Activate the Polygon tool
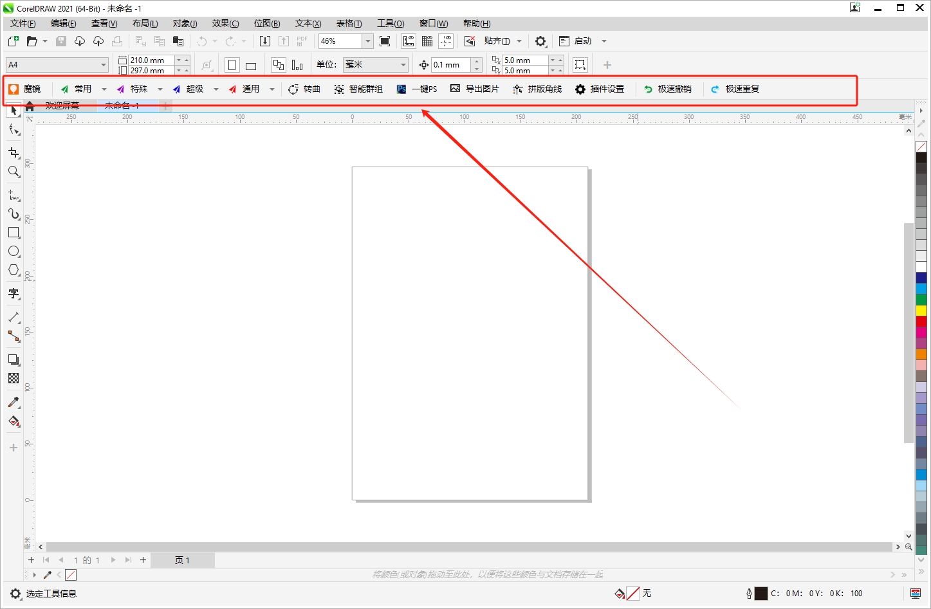The width and height of the screenshot is (931, 609). point(14,270)
